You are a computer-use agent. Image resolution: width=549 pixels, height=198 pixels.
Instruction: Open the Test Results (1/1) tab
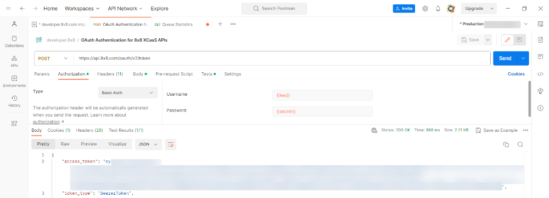click(x=126, y=130)
